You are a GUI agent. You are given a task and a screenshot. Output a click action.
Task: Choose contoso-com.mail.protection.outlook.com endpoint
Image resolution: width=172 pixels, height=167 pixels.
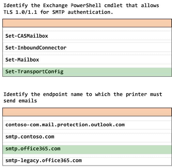point(87,125)
